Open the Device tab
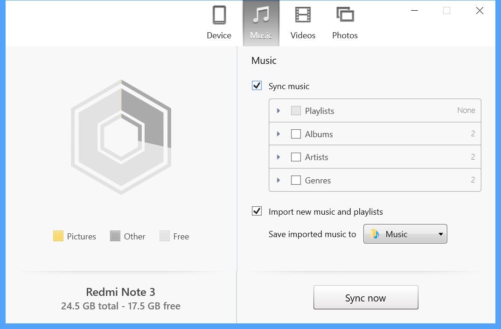The image size is (501, 329). point(219,23)
